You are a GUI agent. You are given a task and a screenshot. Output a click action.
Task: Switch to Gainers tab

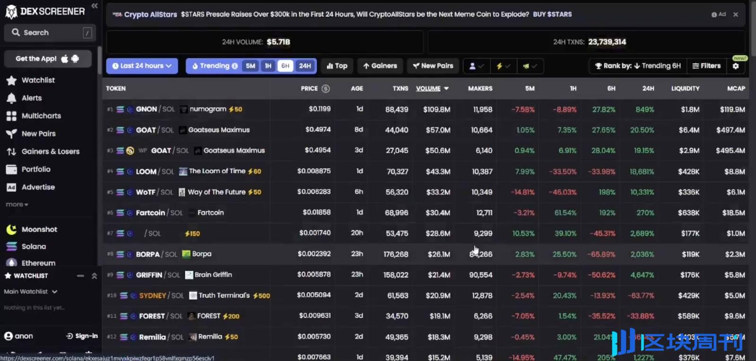(380, 66)
